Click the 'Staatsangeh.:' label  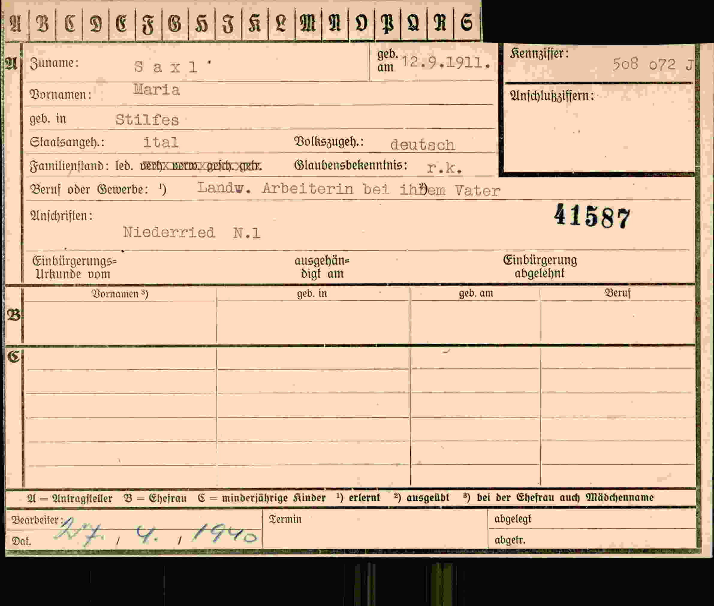pyautogui.click(x=67, y=142)
